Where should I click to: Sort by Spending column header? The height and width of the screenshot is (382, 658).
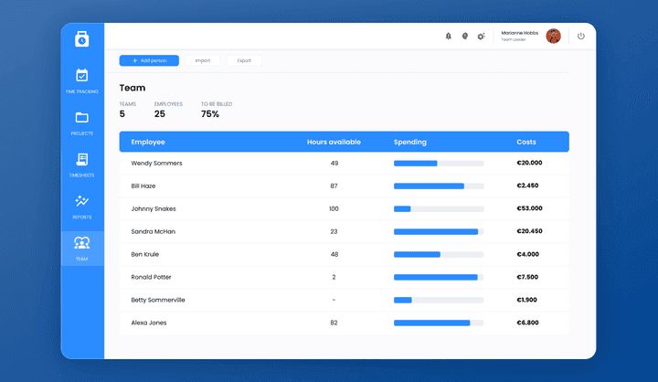[410, 142]
